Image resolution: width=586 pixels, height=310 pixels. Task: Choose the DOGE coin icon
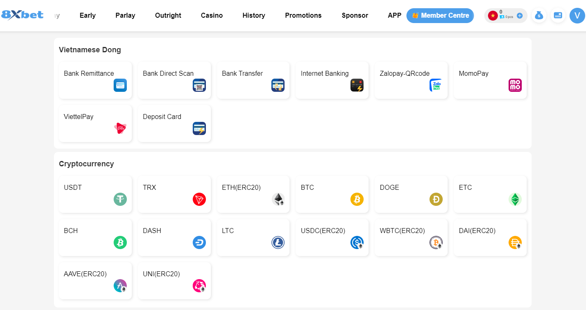[x=436, y=199]
